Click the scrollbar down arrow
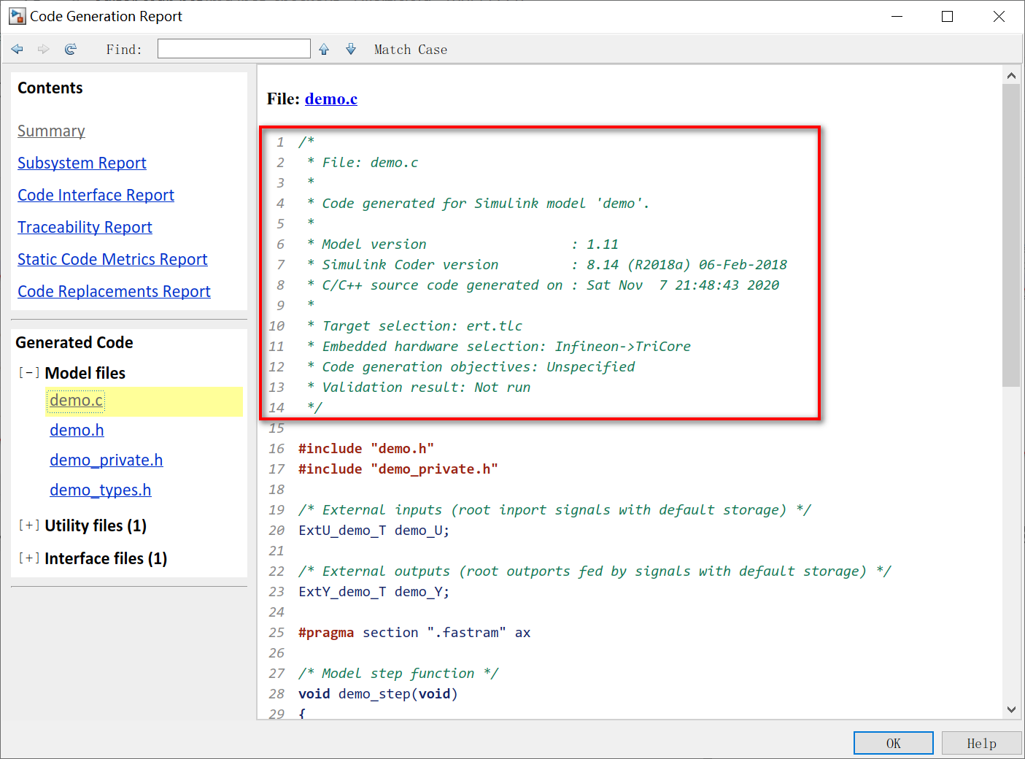The image size is (1025, 759). click(x=1011, y=709)
